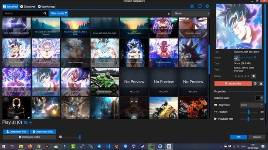The width and height of the screenshot is (268, 150).
Task: Click the Scheme color black swatch
Action: (x=258, y=98)
